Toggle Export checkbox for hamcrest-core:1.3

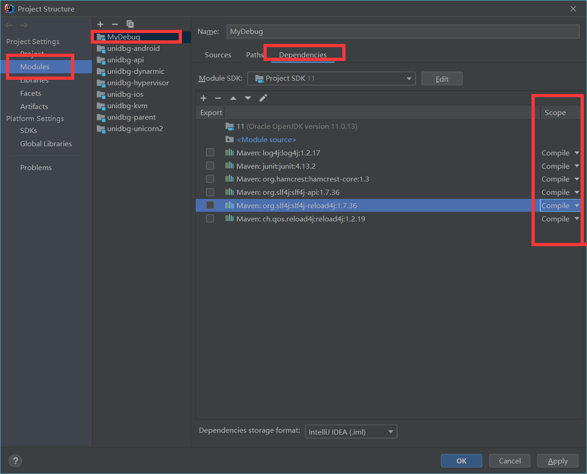[x=210, y=179]
